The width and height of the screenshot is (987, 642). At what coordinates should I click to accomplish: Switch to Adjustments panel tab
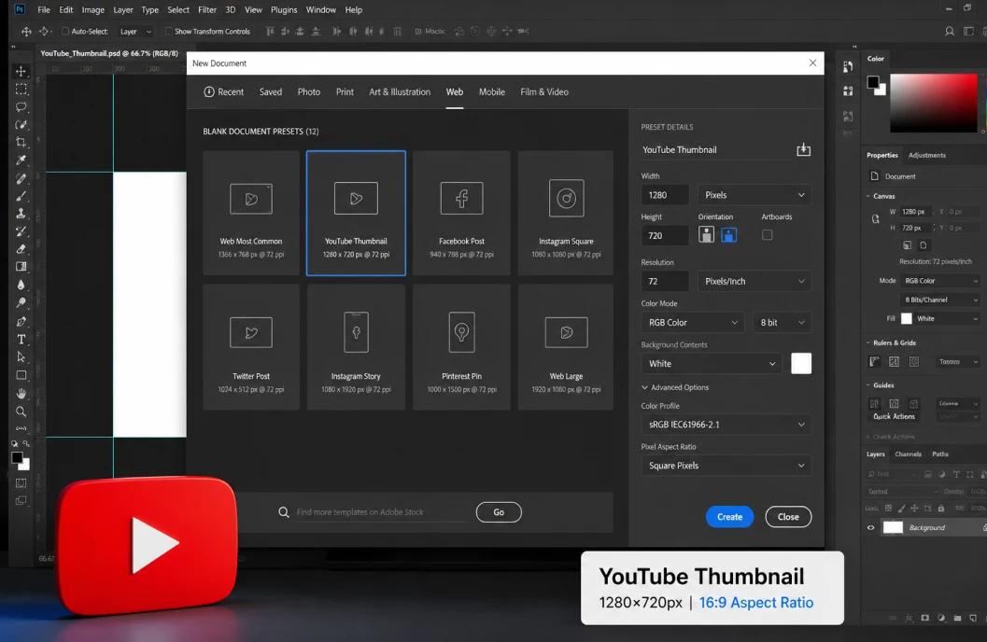[x=926, y=155]
